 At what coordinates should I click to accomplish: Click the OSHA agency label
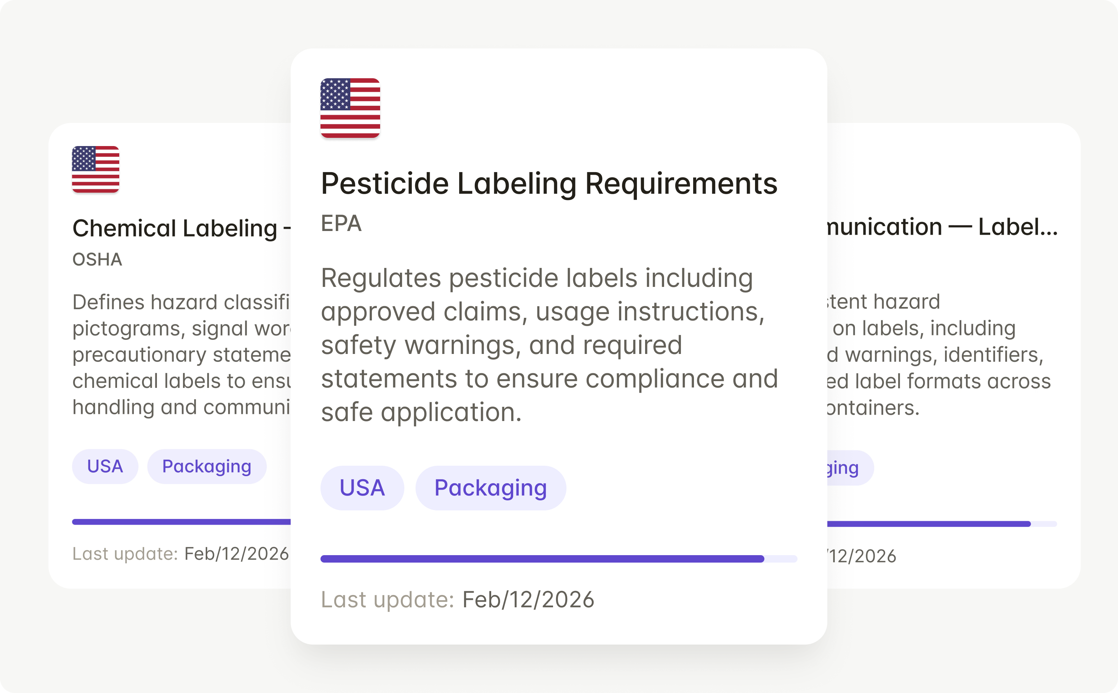(97, 259)
